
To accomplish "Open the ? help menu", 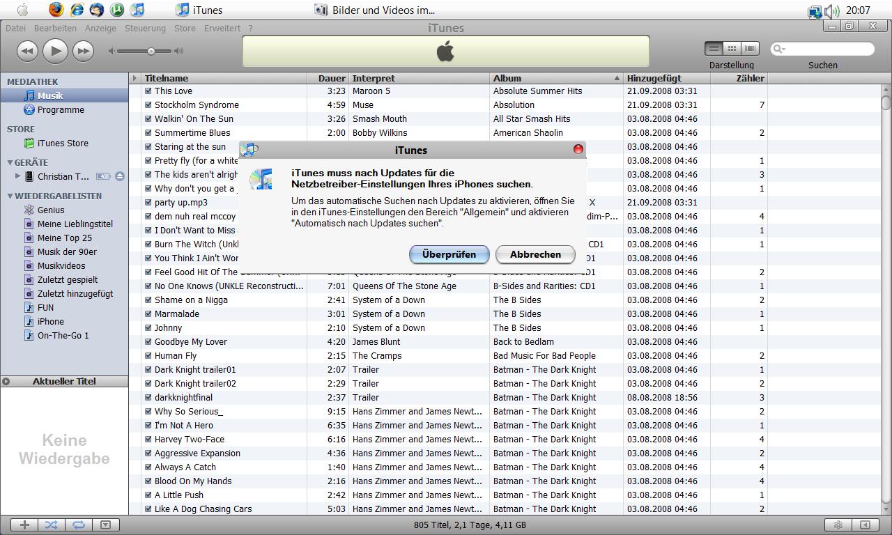I will (250, 29).
